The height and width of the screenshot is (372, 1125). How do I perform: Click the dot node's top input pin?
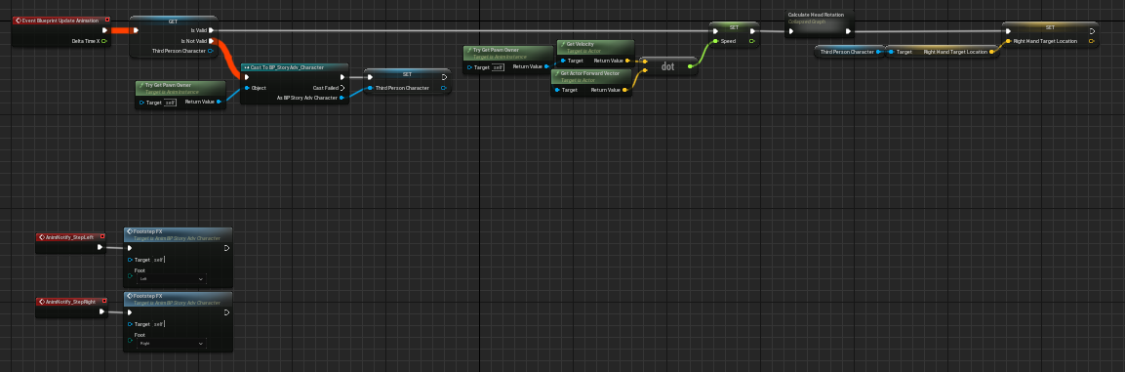tap(646, 62)
